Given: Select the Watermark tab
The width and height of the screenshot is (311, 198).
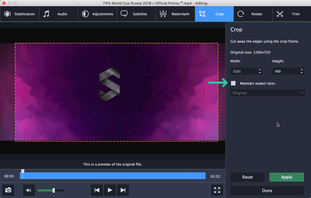Looking at the screenshot, I should coord(175,14).
